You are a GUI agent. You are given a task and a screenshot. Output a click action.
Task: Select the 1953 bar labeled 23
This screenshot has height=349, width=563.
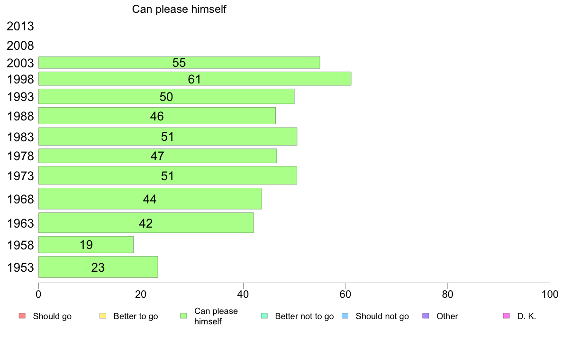[x=98, y=267]
